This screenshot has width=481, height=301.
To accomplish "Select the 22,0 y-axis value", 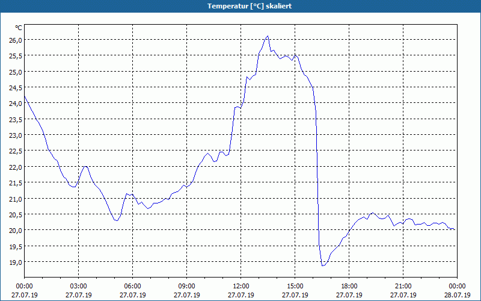I will 14,167.
